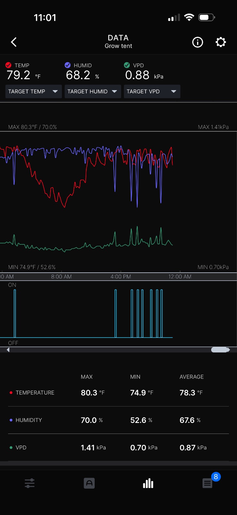Viewport: 237px width, 515px height.
Task: Click the timeline scrollbar thumb
Action: coord(219,350)
